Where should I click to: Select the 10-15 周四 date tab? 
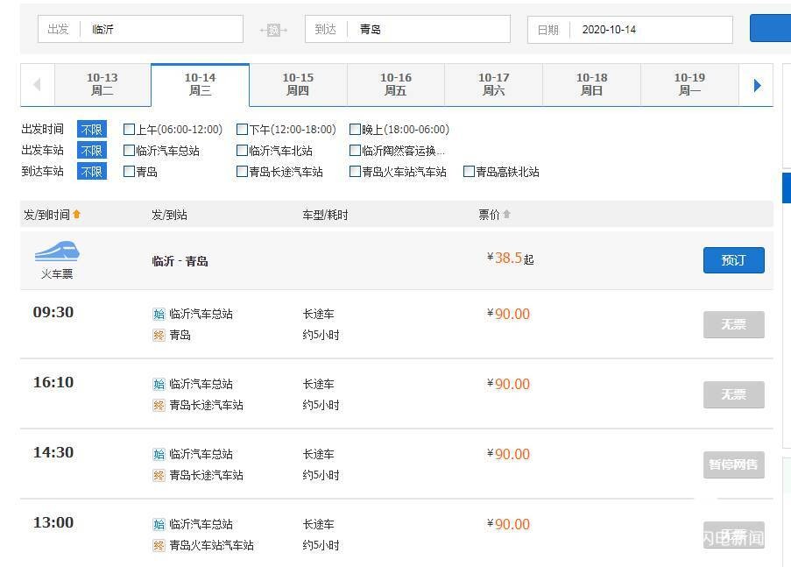pos(298,85)
